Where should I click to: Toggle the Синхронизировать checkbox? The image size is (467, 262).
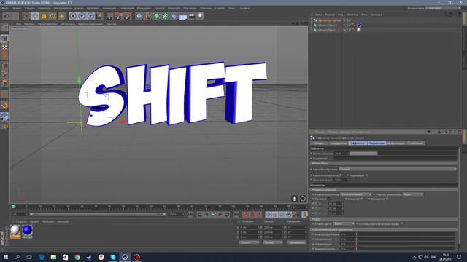(x=341, y=175)
